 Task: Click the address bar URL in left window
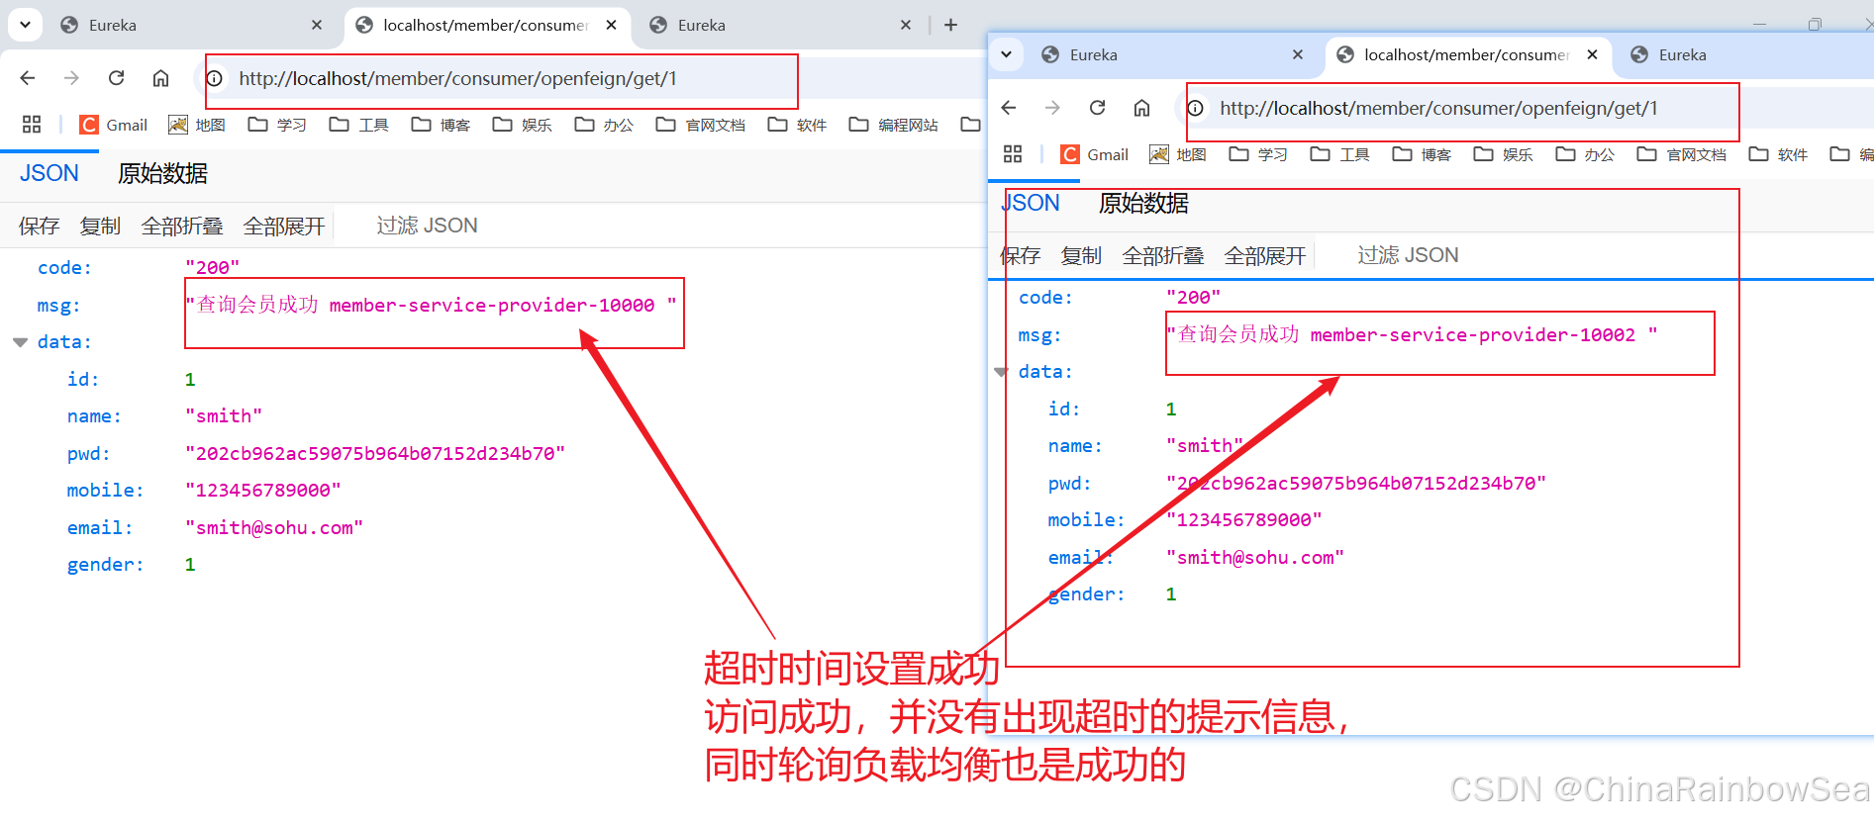pos(457,78)
